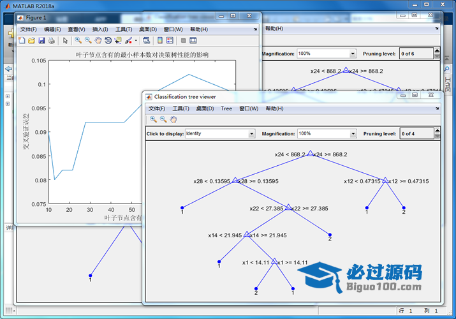Click the x22 branch node triangle
The width and height of the screenshot is (456, 319).
pyautogui.click(x=288, y=207)
